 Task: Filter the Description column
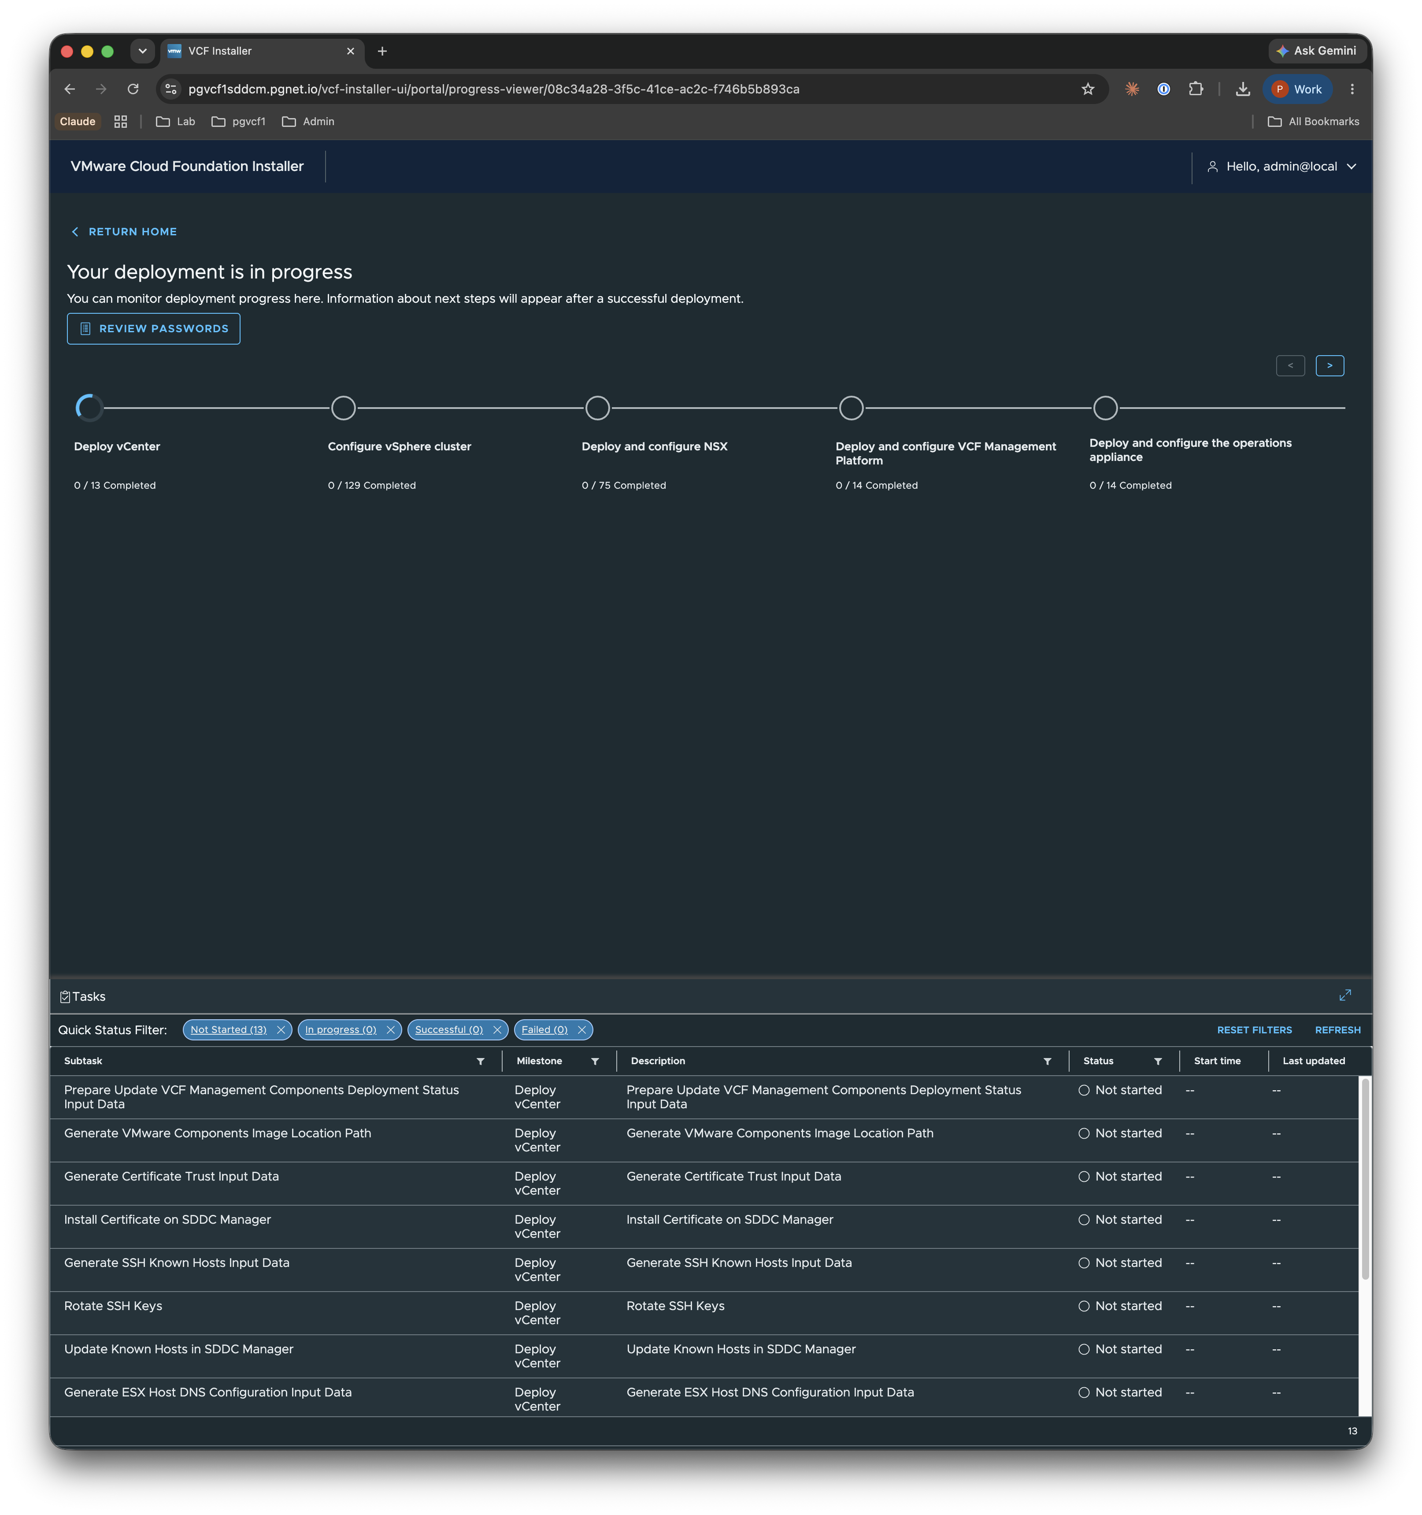click(x=1047, y=1061)
